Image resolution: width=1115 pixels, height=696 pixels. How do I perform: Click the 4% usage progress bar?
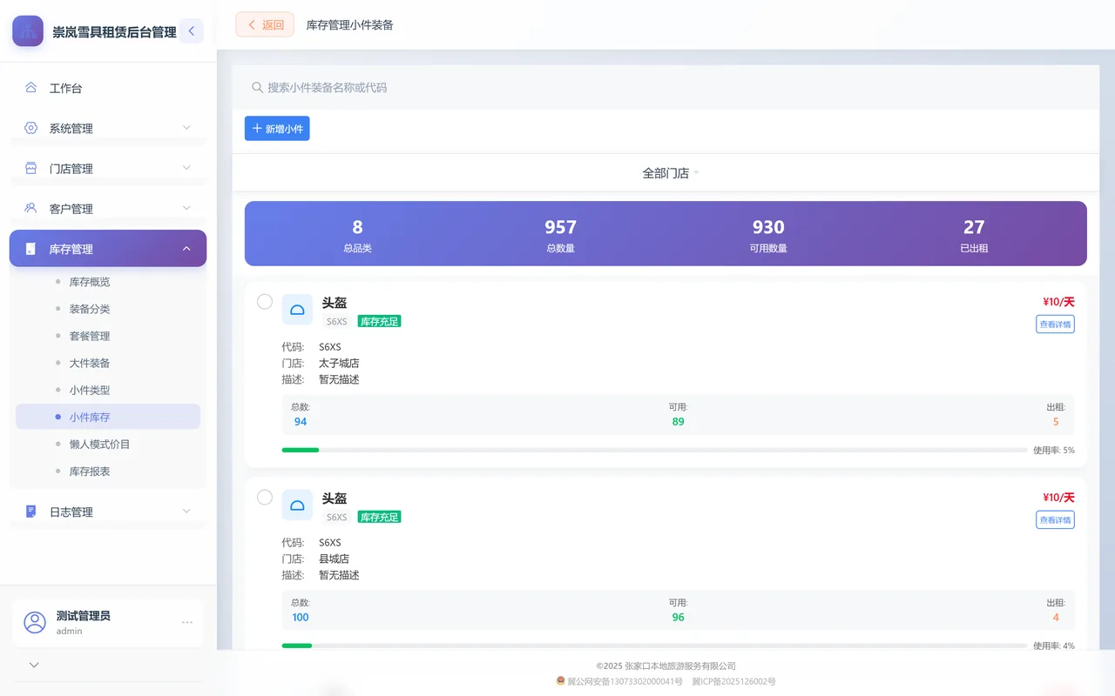(654, 646)
